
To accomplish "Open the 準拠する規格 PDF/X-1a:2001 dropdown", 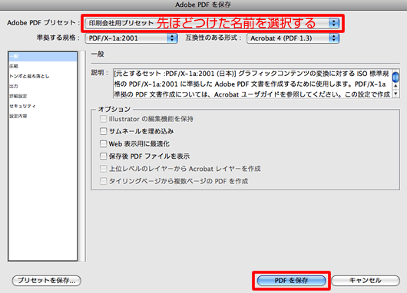I will 131,38.
